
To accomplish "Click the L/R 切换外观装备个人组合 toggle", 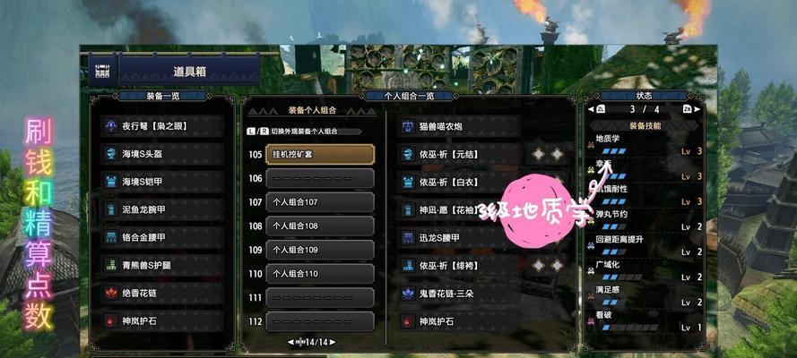I will pyautogui.click(x=304, y=131).
